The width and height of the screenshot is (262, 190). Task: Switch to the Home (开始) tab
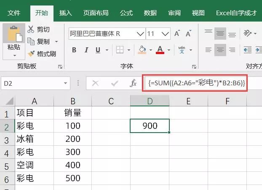tap(42, 13)
